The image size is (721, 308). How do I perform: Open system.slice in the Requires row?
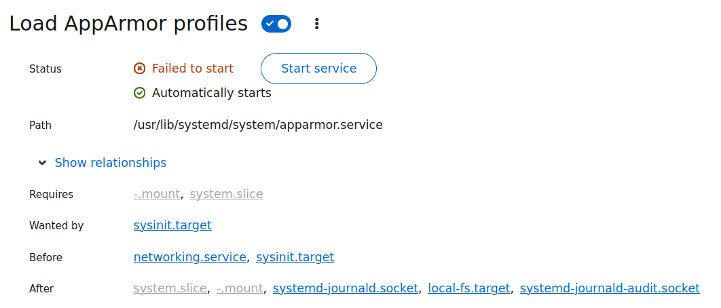tap(226, 194)
